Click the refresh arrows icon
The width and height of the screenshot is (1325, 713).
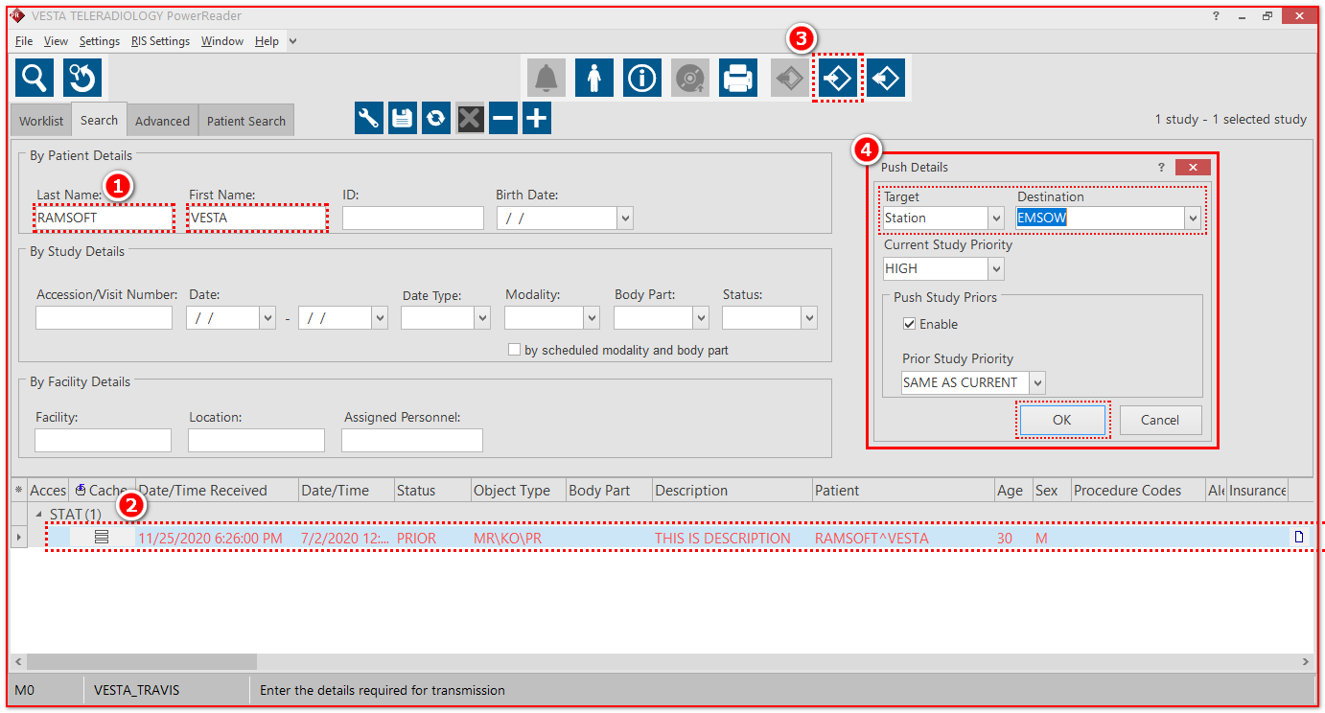(436, 118)
